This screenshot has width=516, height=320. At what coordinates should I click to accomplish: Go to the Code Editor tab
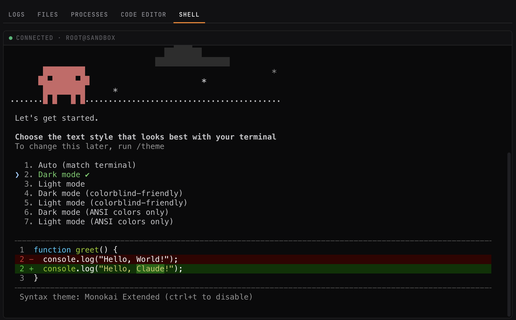[x=143, y=15]
